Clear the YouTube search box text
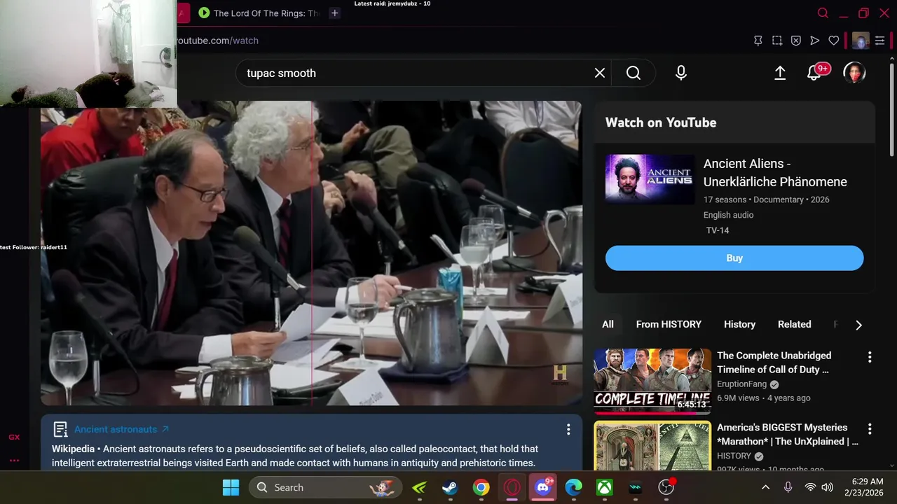Screen dimensions: 897x504 pos(600,73)
